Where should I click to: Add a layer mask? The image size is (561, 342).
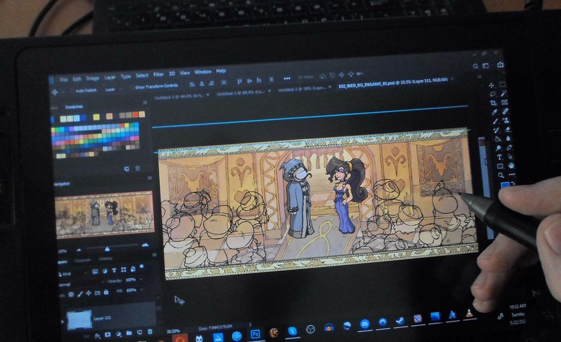coord(108,335)
